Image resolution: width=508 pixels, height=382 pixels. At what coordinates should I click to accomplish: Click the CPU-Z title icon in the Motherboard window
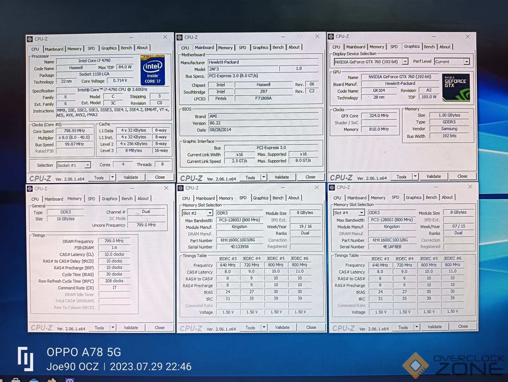[180, 37]
